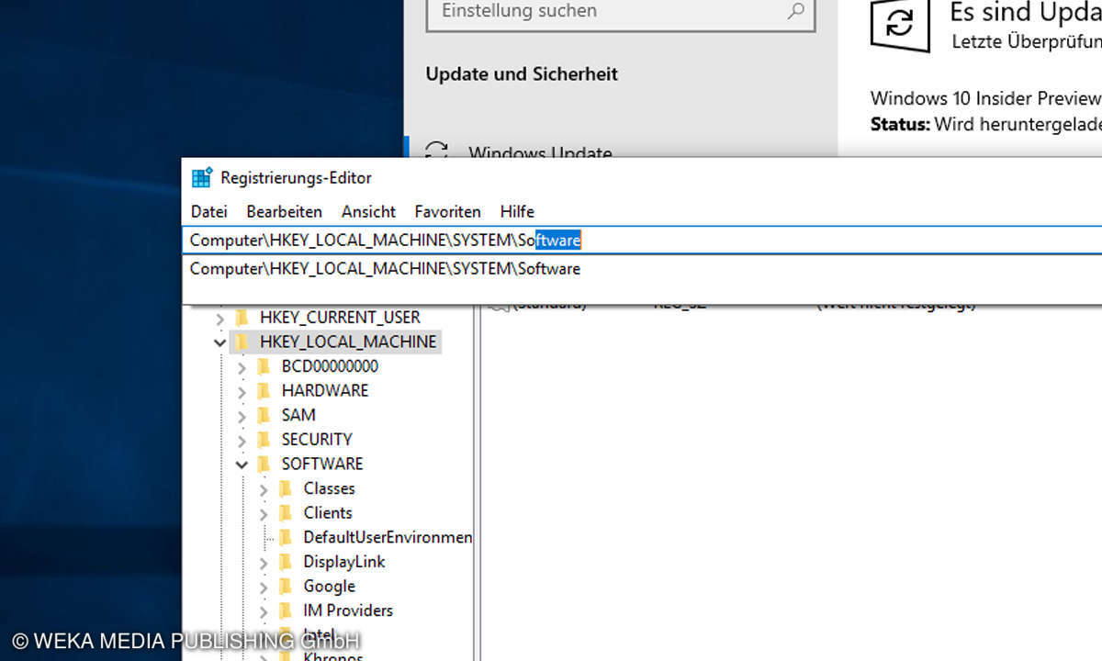The width and height of the screenshot is (1102, 661).
Task: Click the Clients folder icon
Action: coord(286,513)
